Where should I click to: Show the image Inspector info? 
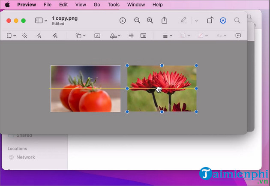123,21
